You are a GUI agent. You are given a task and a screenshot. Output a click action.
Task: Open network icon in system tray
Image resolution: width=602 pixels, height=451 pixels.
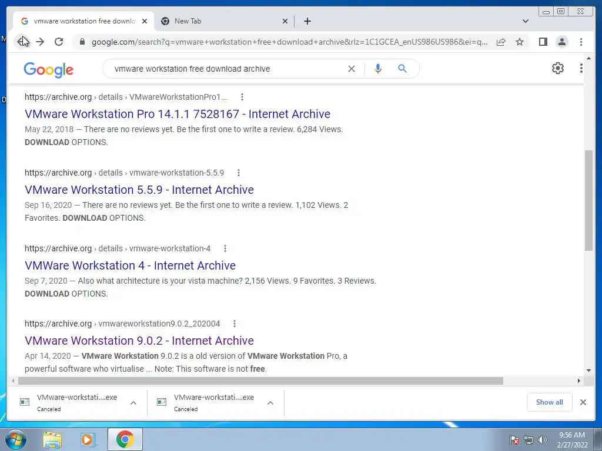click(x=529, y=440)
